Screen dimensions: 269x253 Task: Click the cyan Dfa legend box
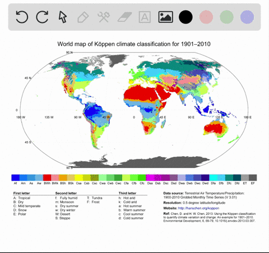coord(213,177)
